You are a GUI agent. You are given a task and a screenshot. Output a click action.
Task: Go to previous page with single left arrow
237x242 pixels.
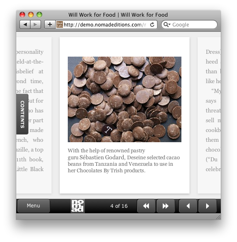coord(188,206)
